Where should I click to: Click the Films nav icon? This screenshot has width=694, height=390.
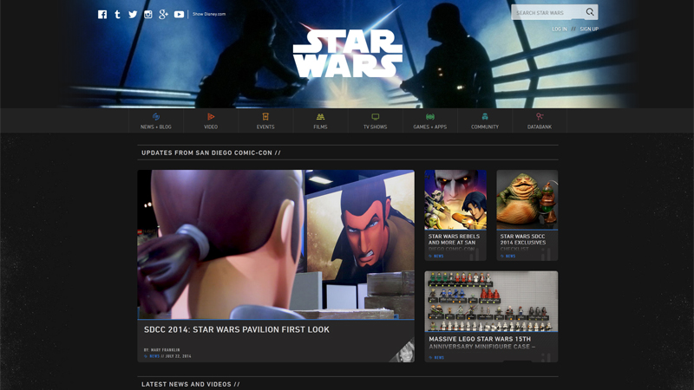[320, 117]
